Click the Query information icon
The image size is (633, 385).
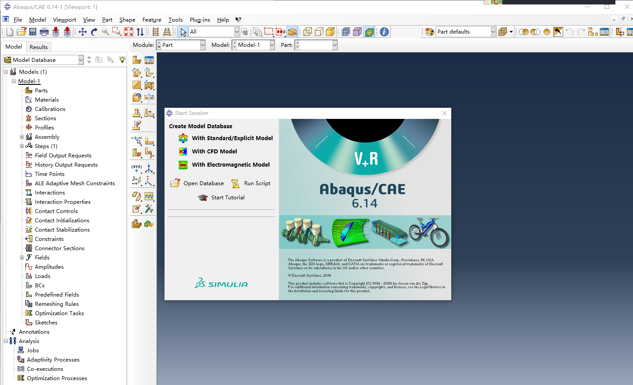click(x=384, y=32)
